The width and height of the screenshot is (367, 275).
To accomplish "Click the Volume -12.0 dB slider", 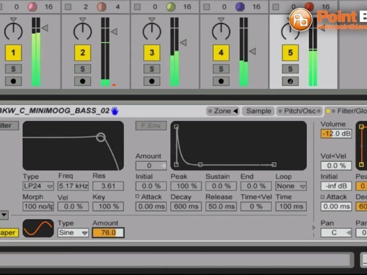I will (336, 134).
